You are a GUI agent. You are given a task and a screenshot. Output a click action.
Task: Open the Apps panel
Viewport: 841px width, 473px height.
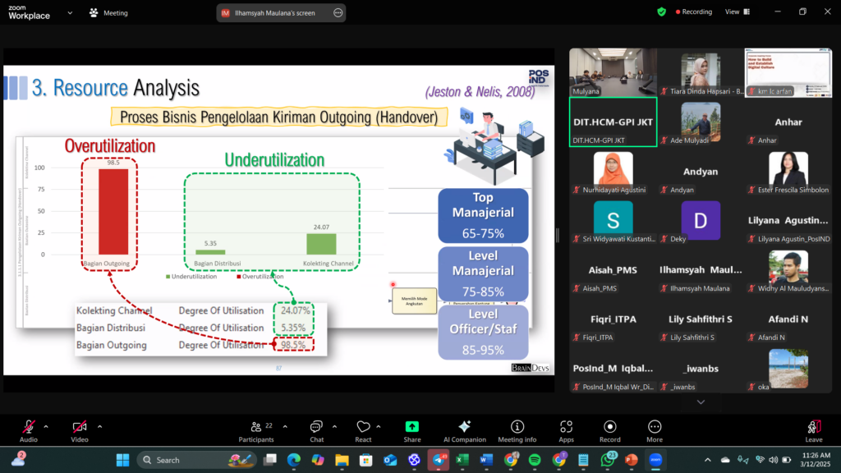566,430
